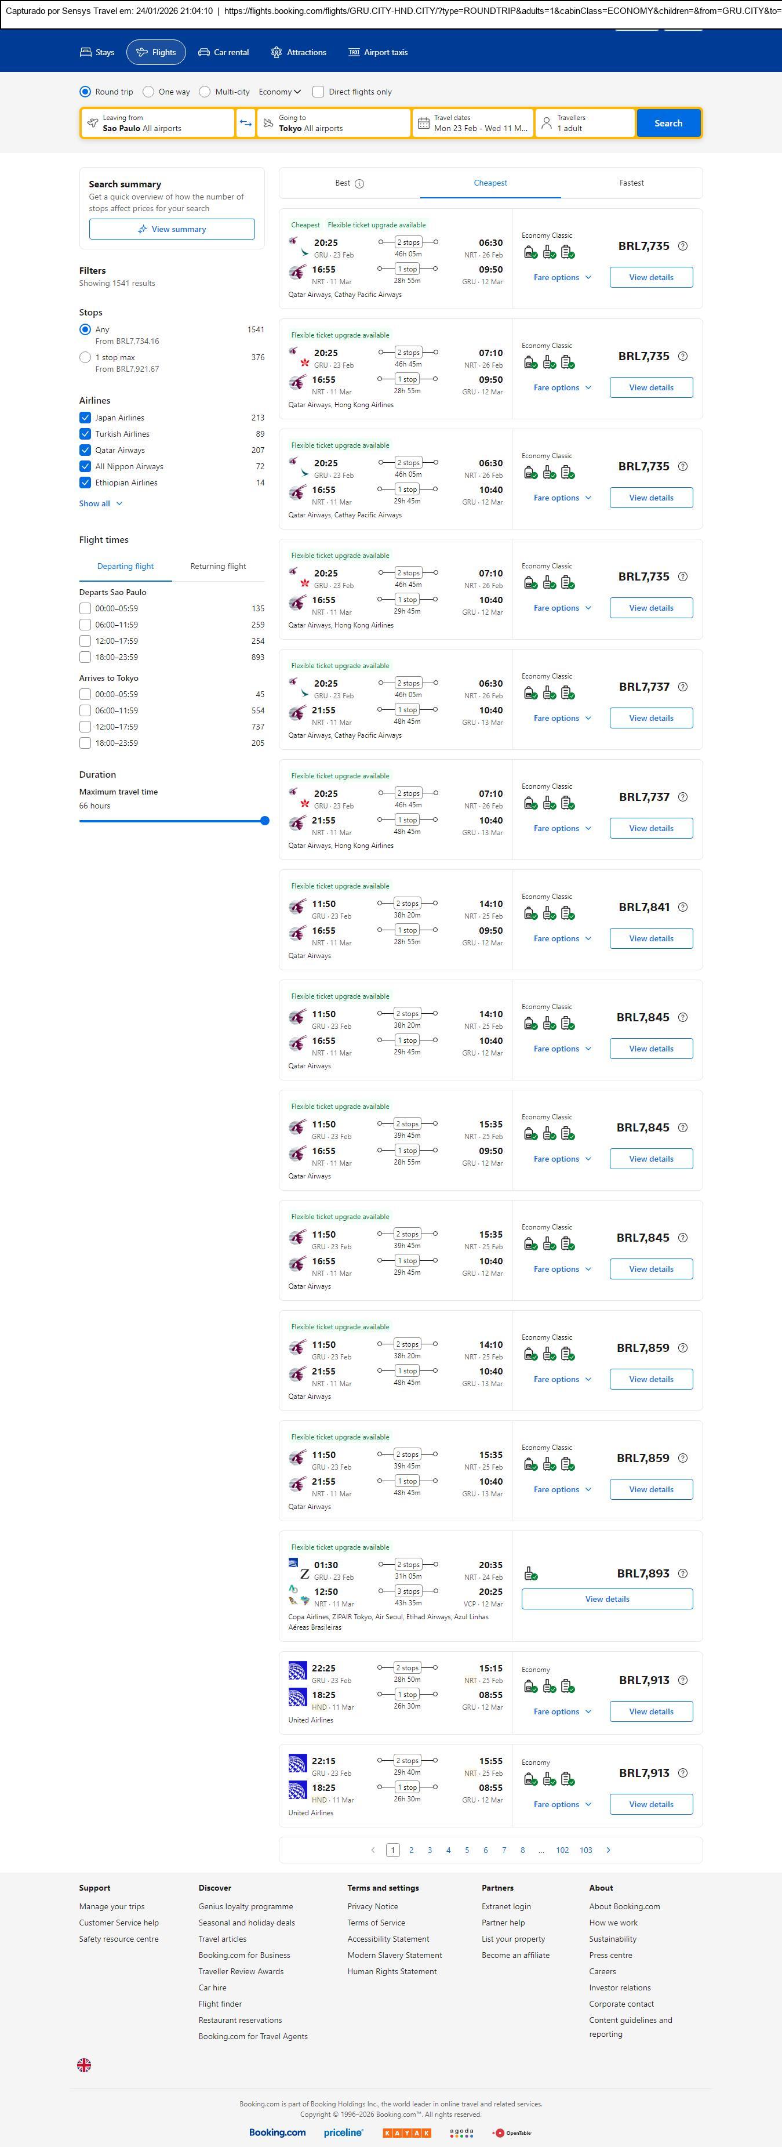Screen dimensions: 782x2147
Task: Click the question mark icon next to BRL7,841
Action: pos(683,907)
